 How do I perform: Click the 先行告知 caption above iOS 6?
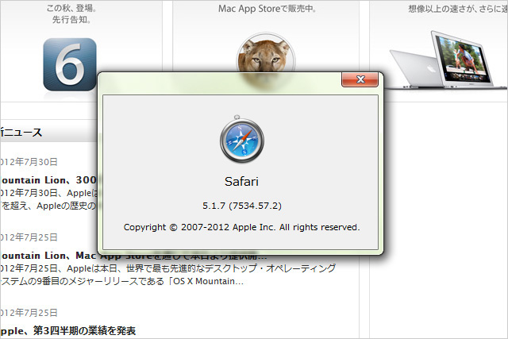pyautogui.click(x=71, y=20)
